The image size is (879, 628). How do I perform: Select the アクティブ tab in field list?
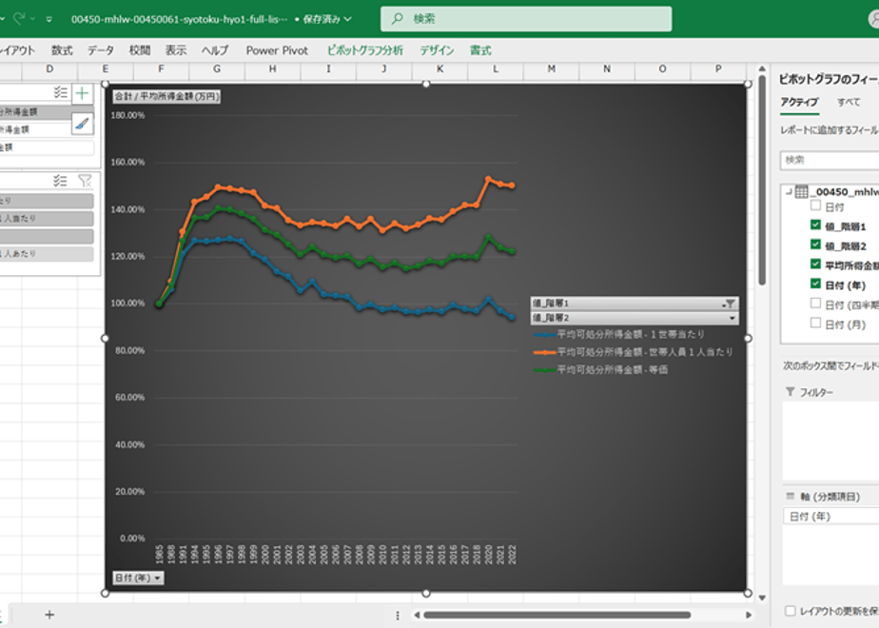tap(799, 102)
